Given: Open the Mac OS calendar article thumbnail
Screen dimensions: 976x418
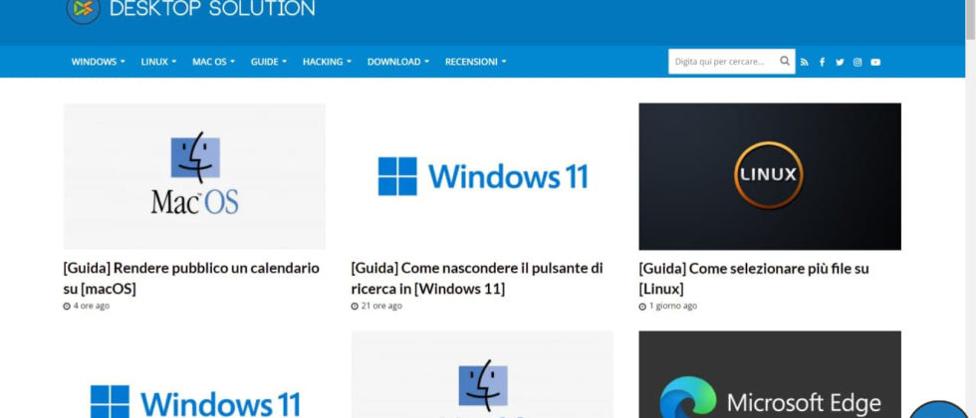Looking at the screenshot, I should 194,176.
